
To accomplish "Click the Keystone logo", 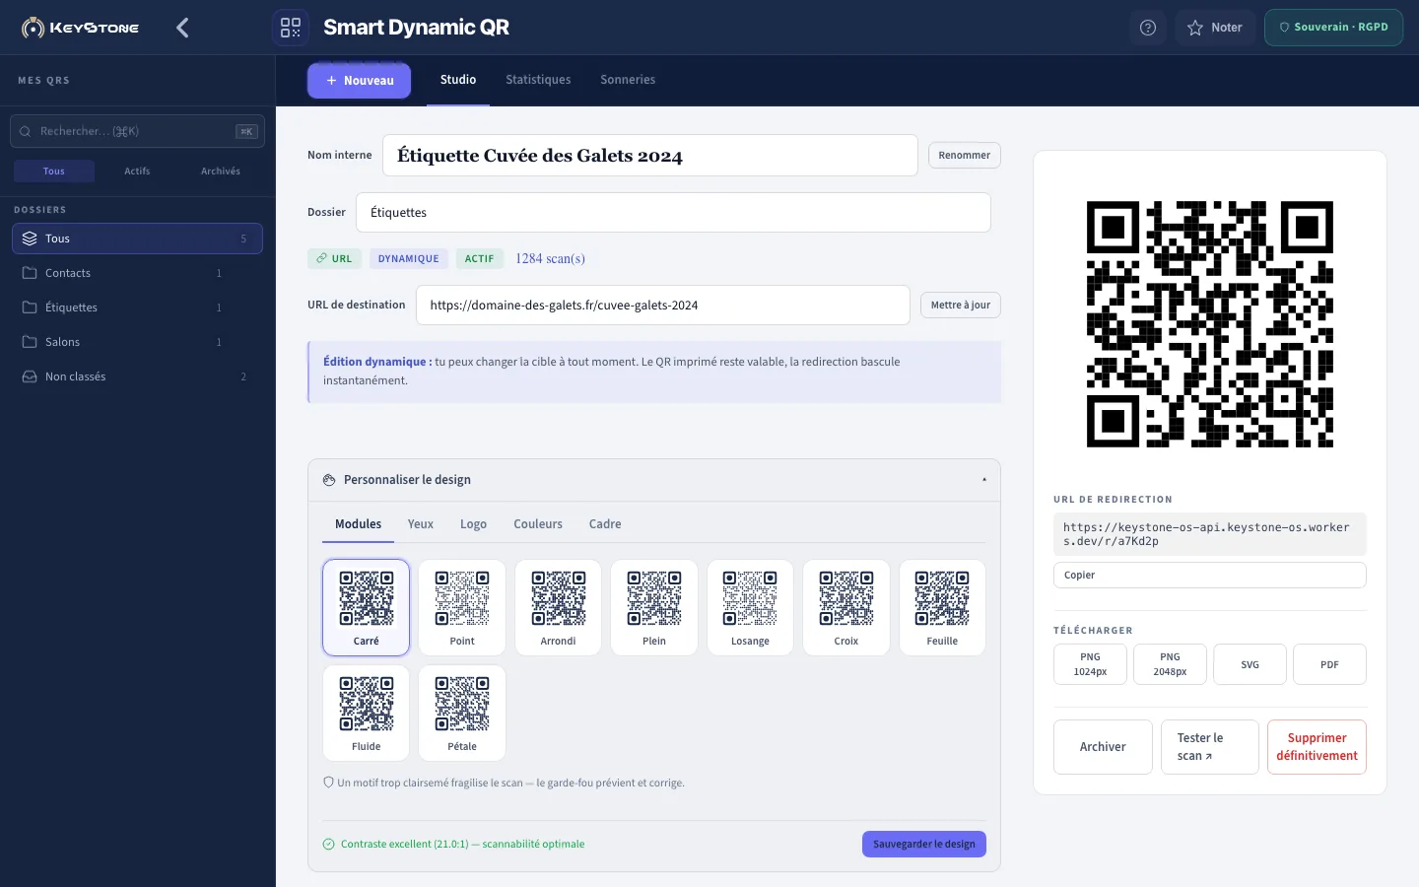I will [81, 28].
